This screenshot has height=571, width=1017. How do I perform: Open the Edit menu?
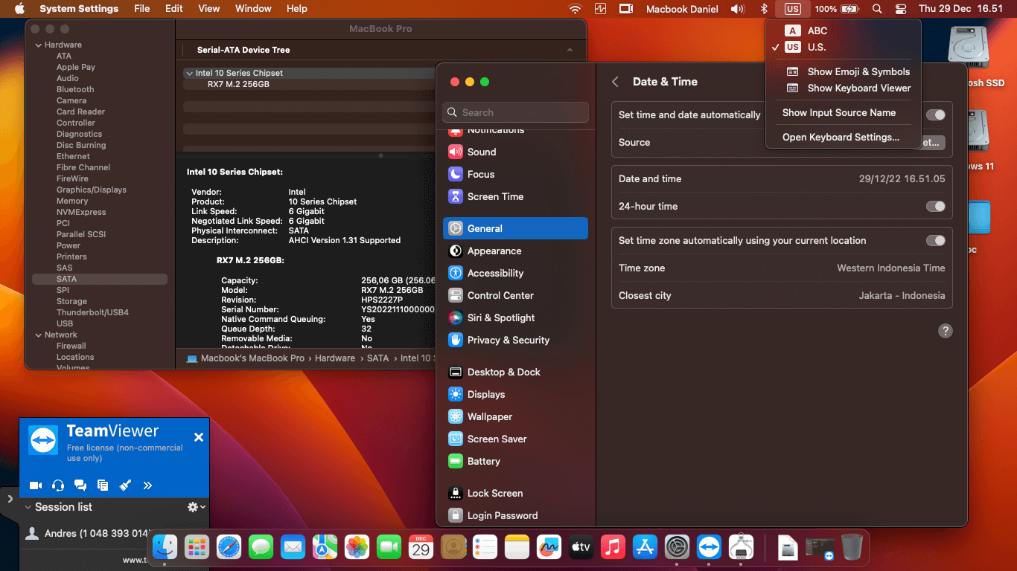(x=173, y=9)
